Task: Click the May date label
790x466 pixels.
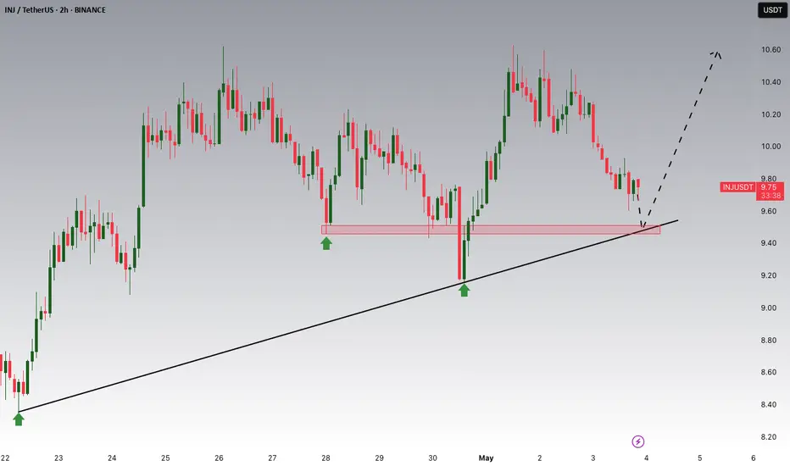Action: point(486,458)
